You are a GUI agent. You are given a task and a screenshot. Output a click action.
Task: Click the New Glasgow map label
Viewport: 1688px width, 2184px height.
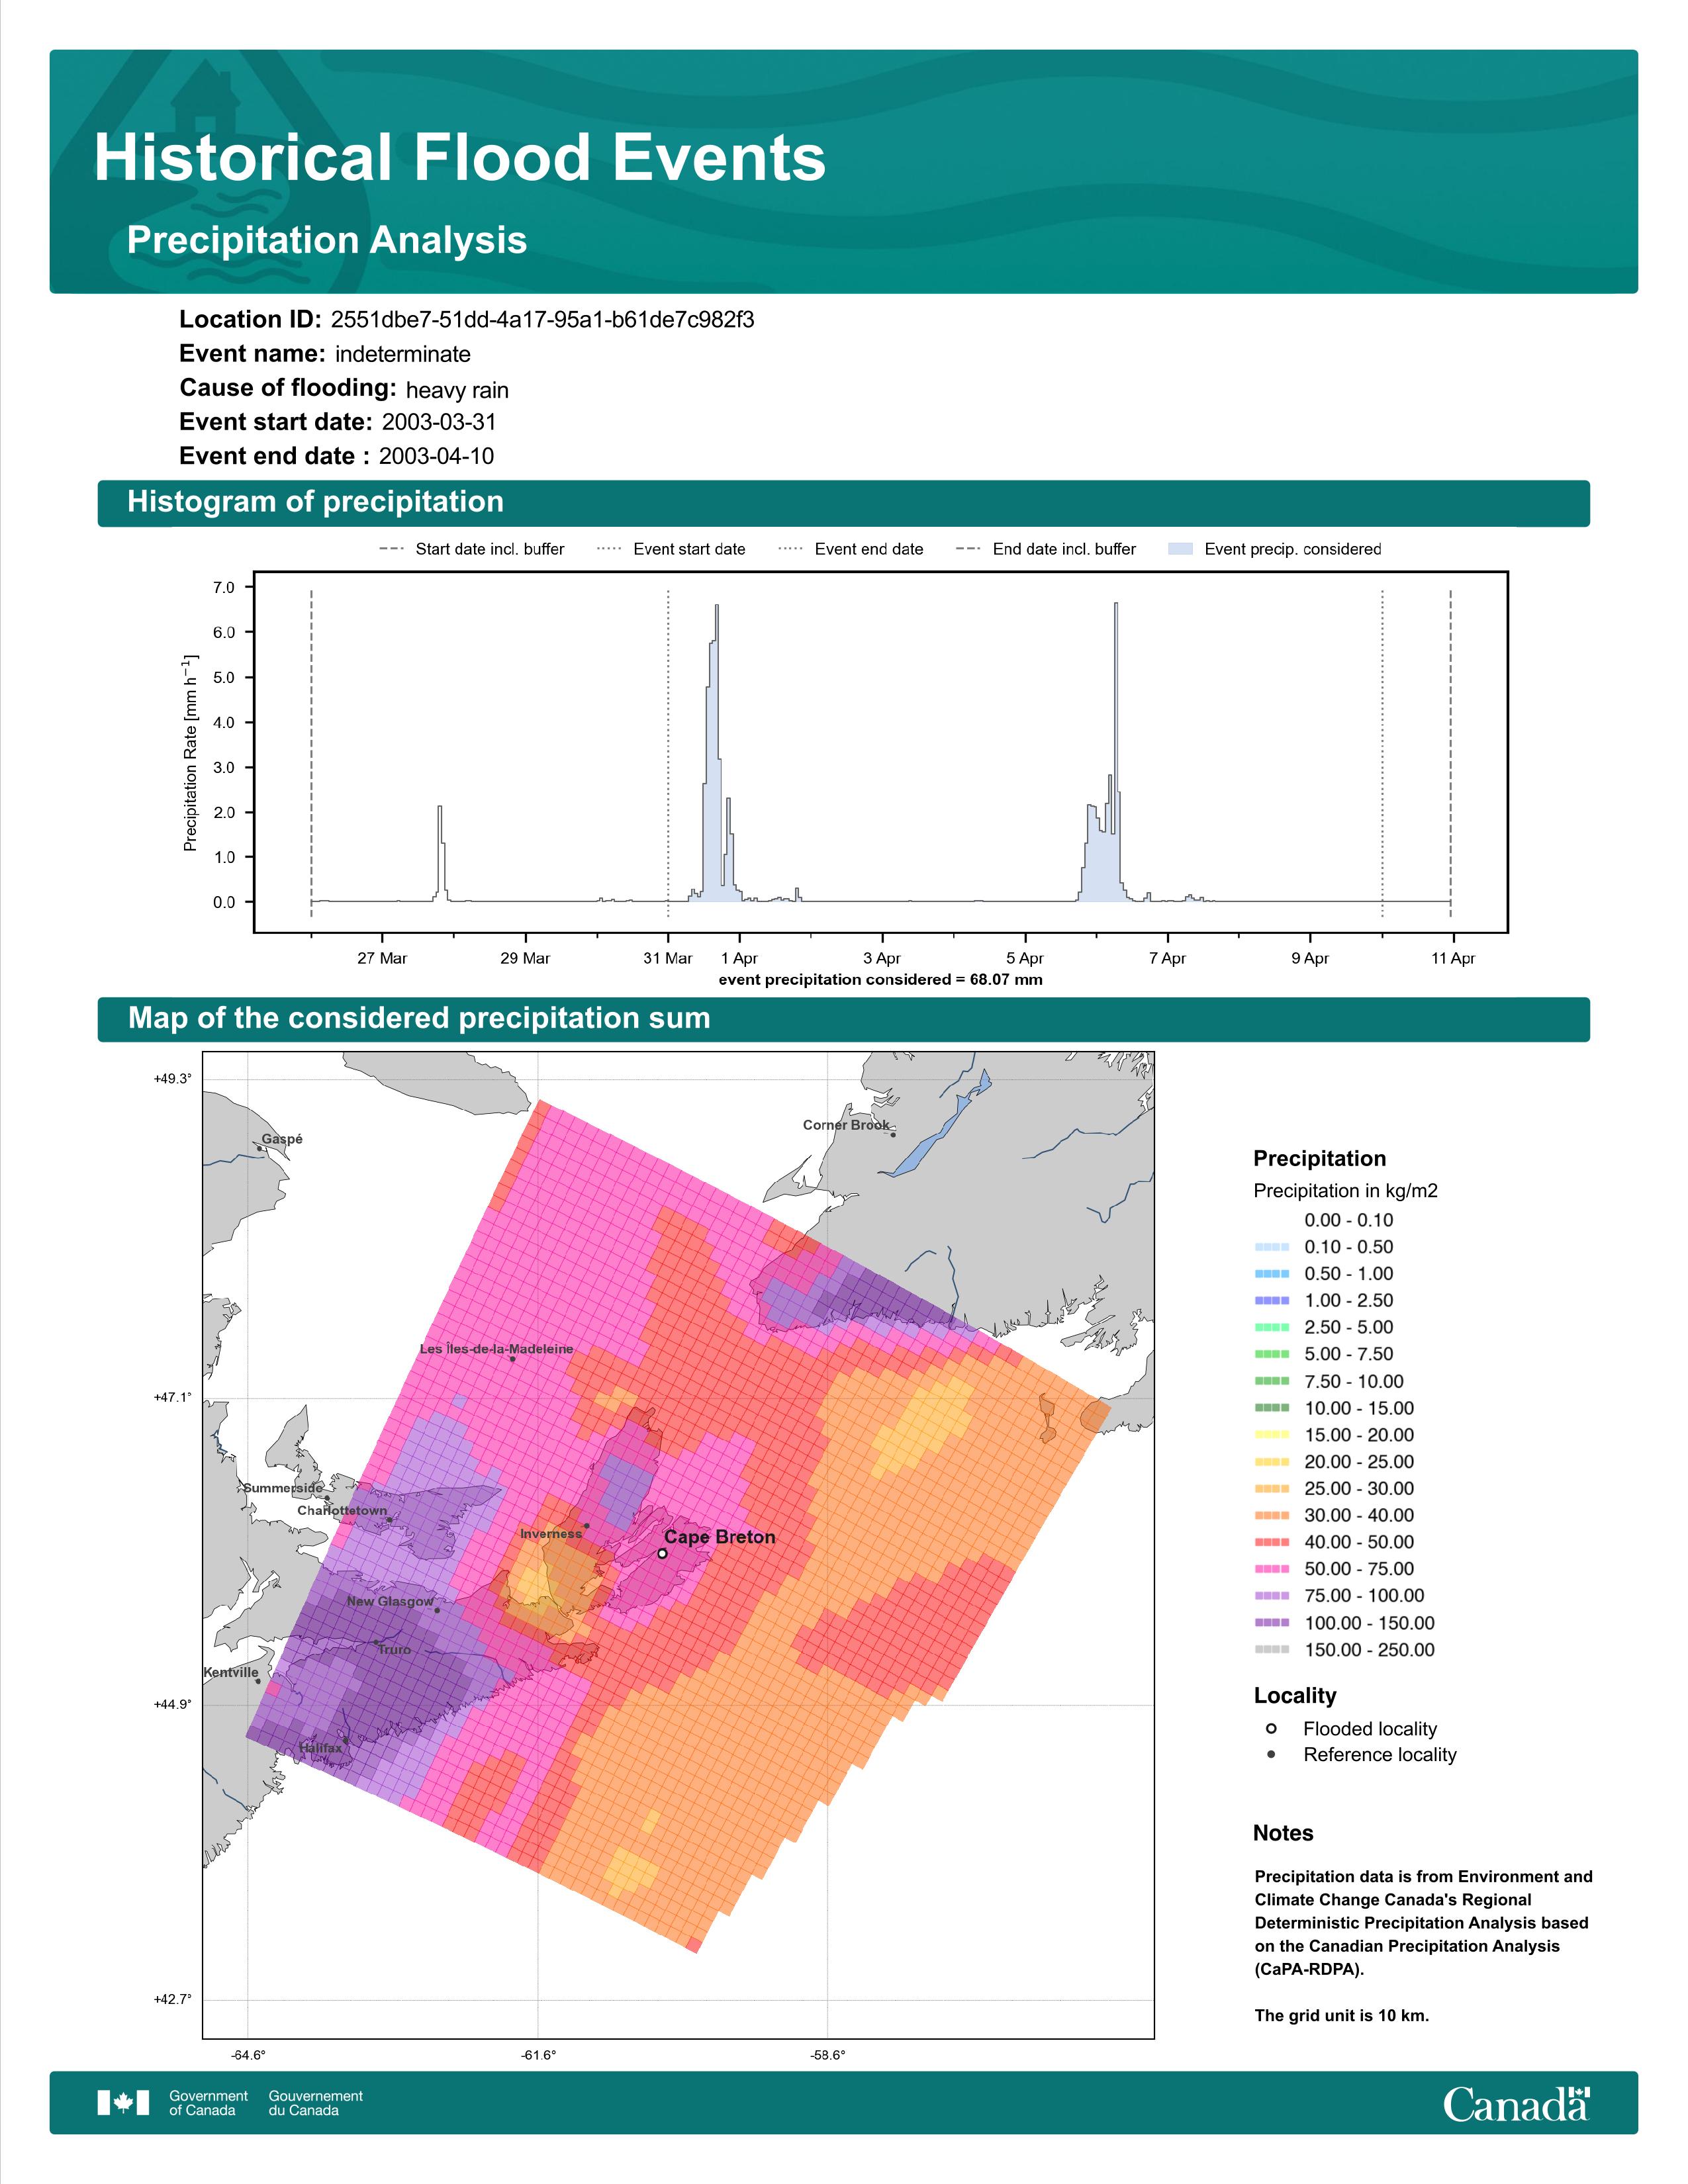pos(390,1601)
